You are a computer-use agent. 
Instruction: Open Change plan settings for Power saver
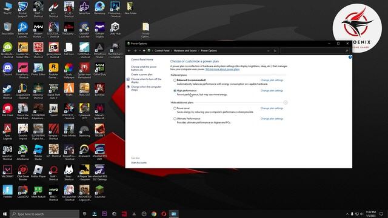272,108
